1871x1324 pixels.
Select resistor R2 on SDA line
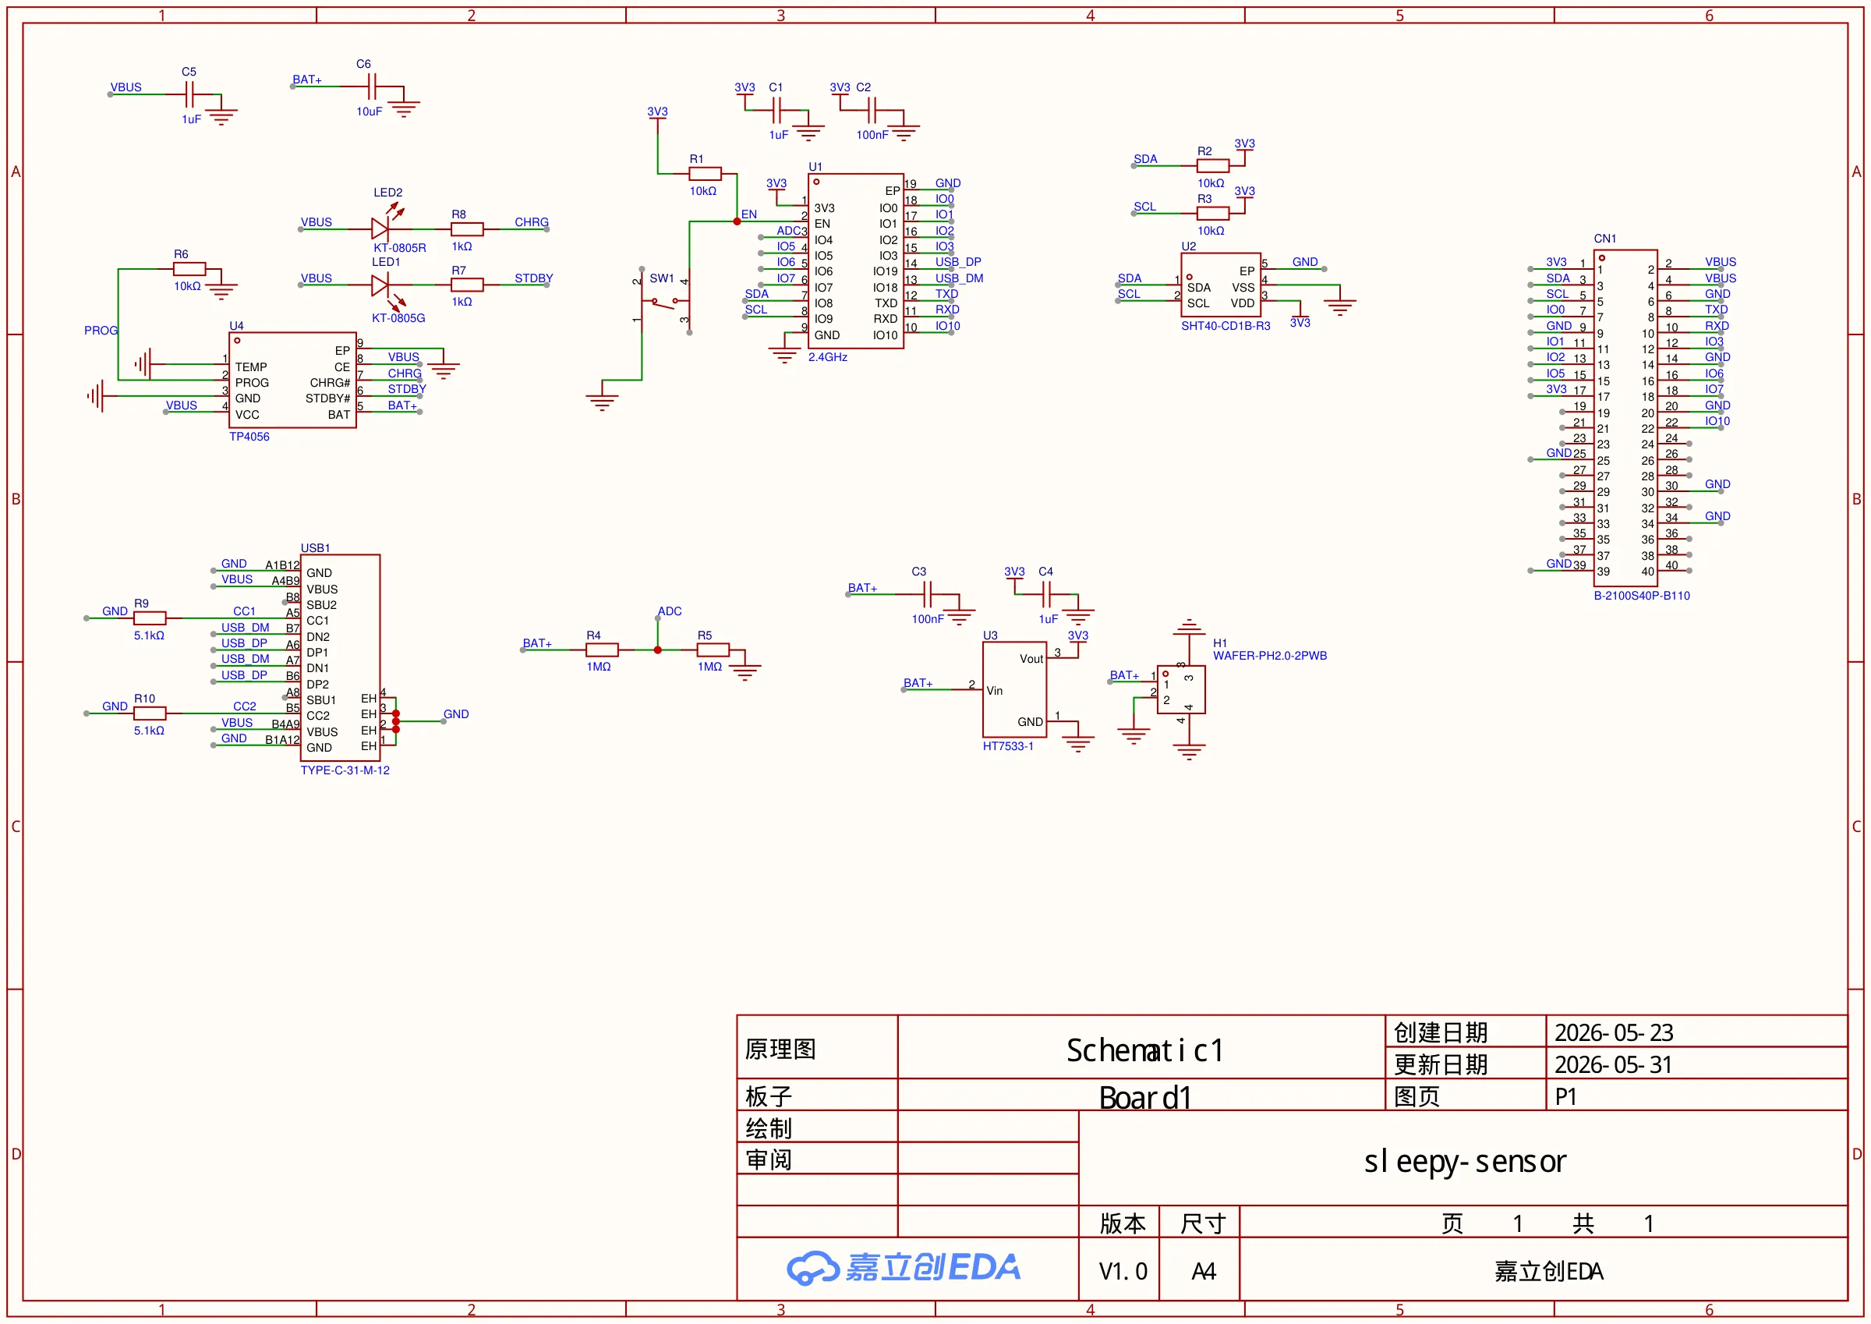coord(1212,165)
